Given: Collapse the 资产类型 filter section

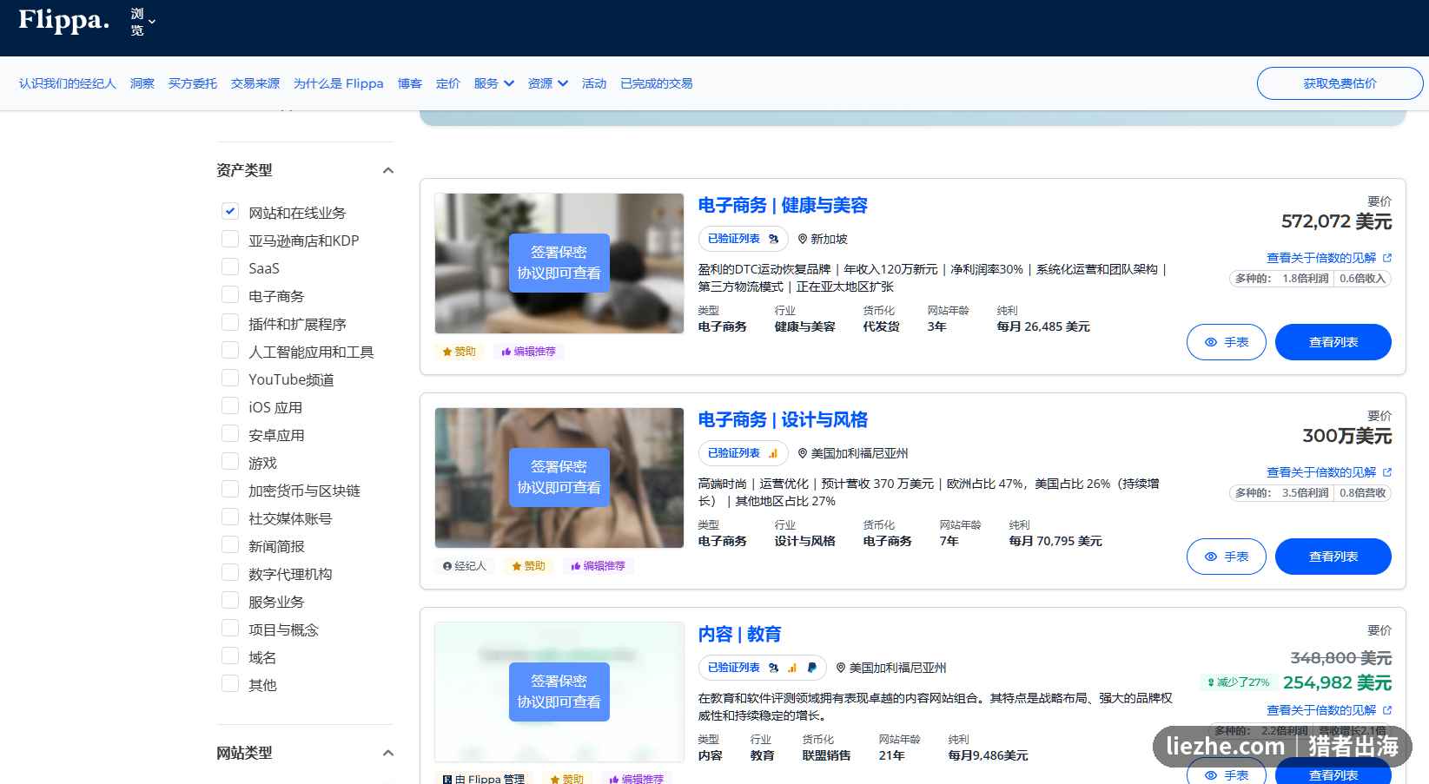Looking at the screenshot, I should [x=388, y=171].
